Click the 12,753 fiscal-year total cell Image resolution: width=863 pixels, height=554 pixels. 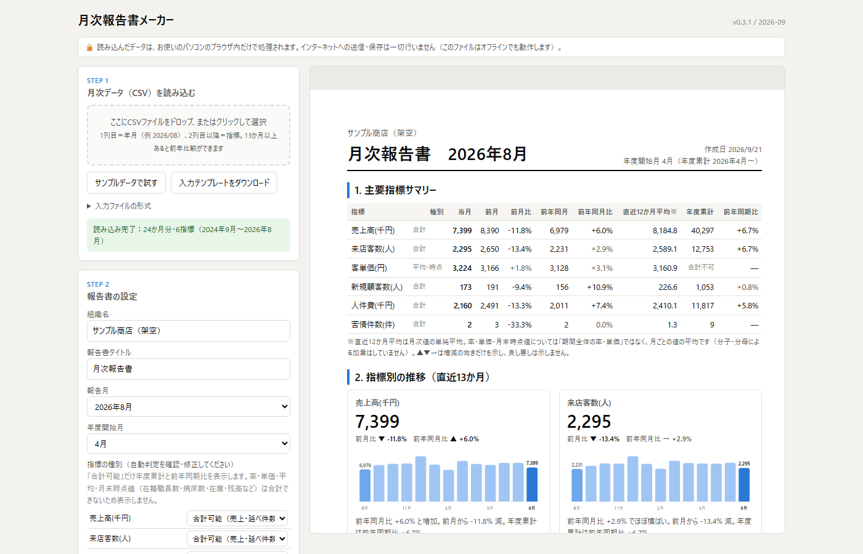[703, 249]
